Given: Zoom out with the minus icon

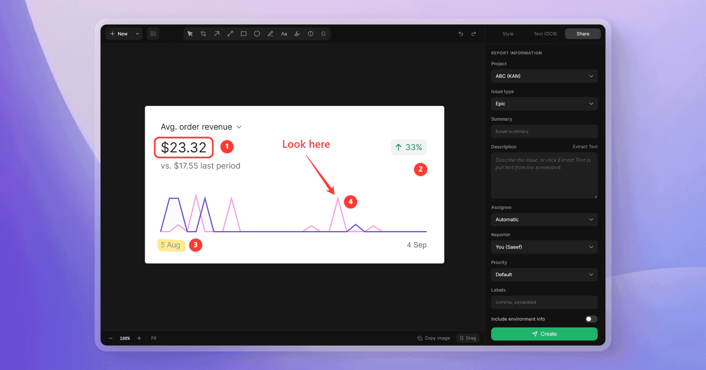Looking at the screenshot, I should click(x=111, y=338).
